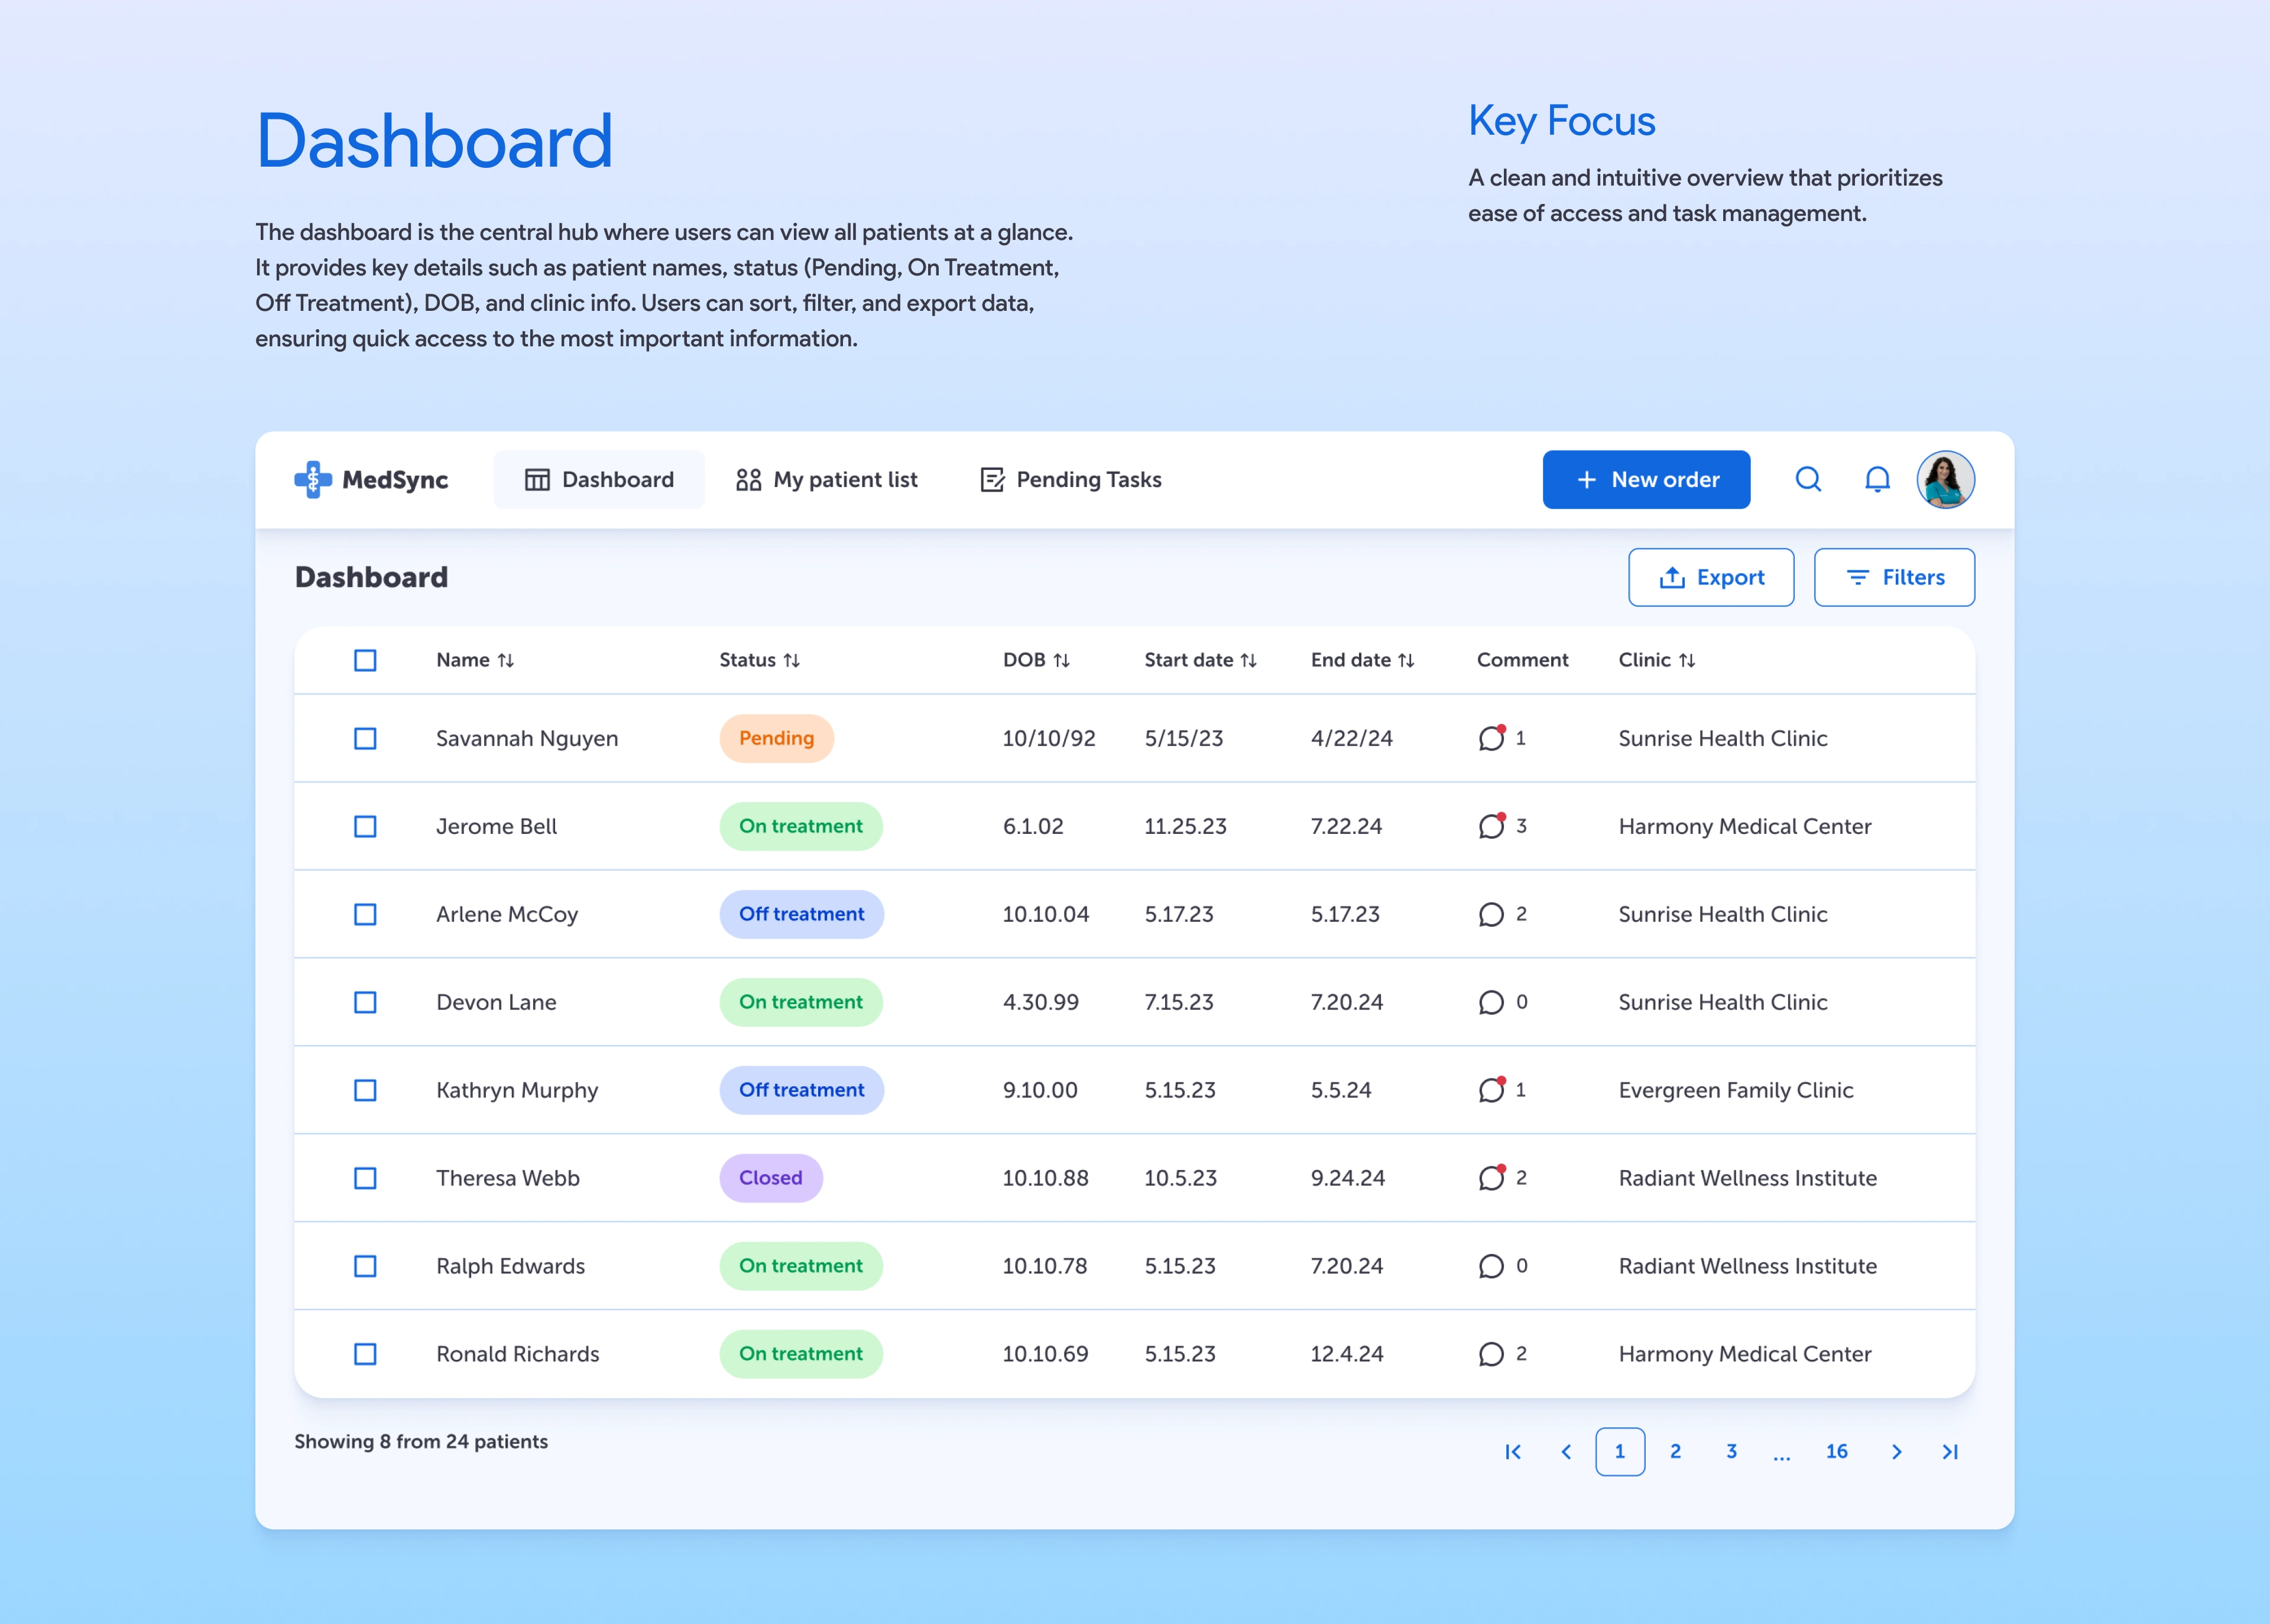Go to next page arrow
2270x1624 pixels.
pos(1896,1452)
